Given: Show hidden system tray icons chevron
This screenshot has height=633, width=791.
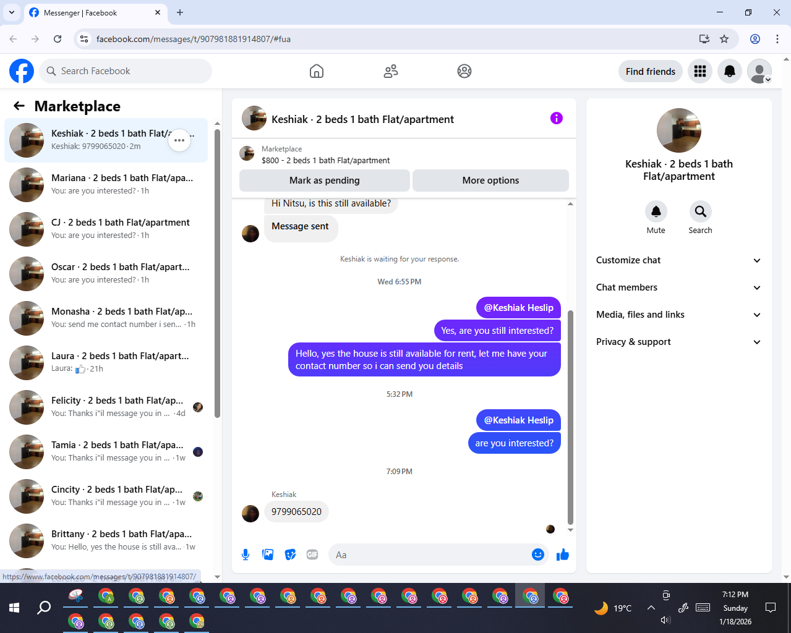Looking at the screenshot, I should pyautogui.click(x=651, y=608).
